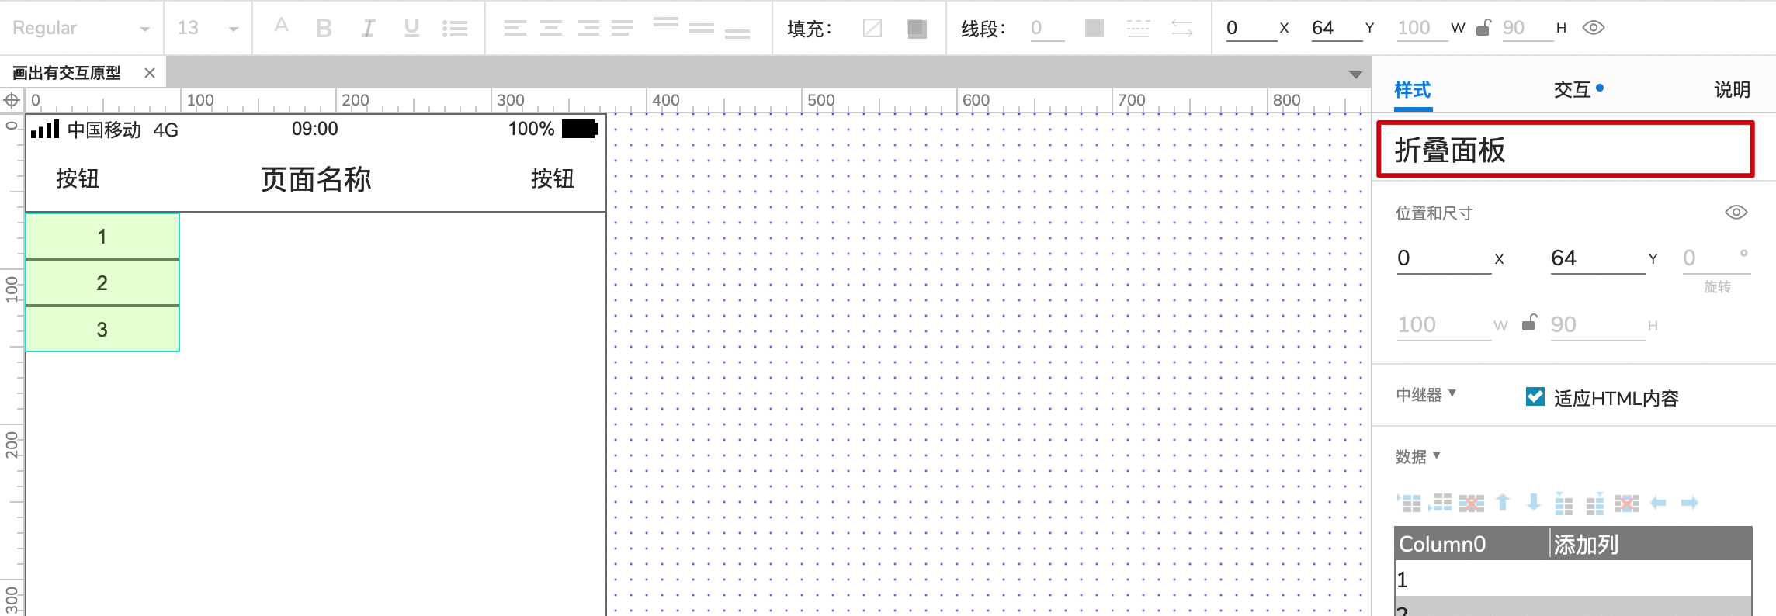Click the widget name field 折叠面板
The width and height of the screenshot is (1776, 616).
tap(1565, 150)
